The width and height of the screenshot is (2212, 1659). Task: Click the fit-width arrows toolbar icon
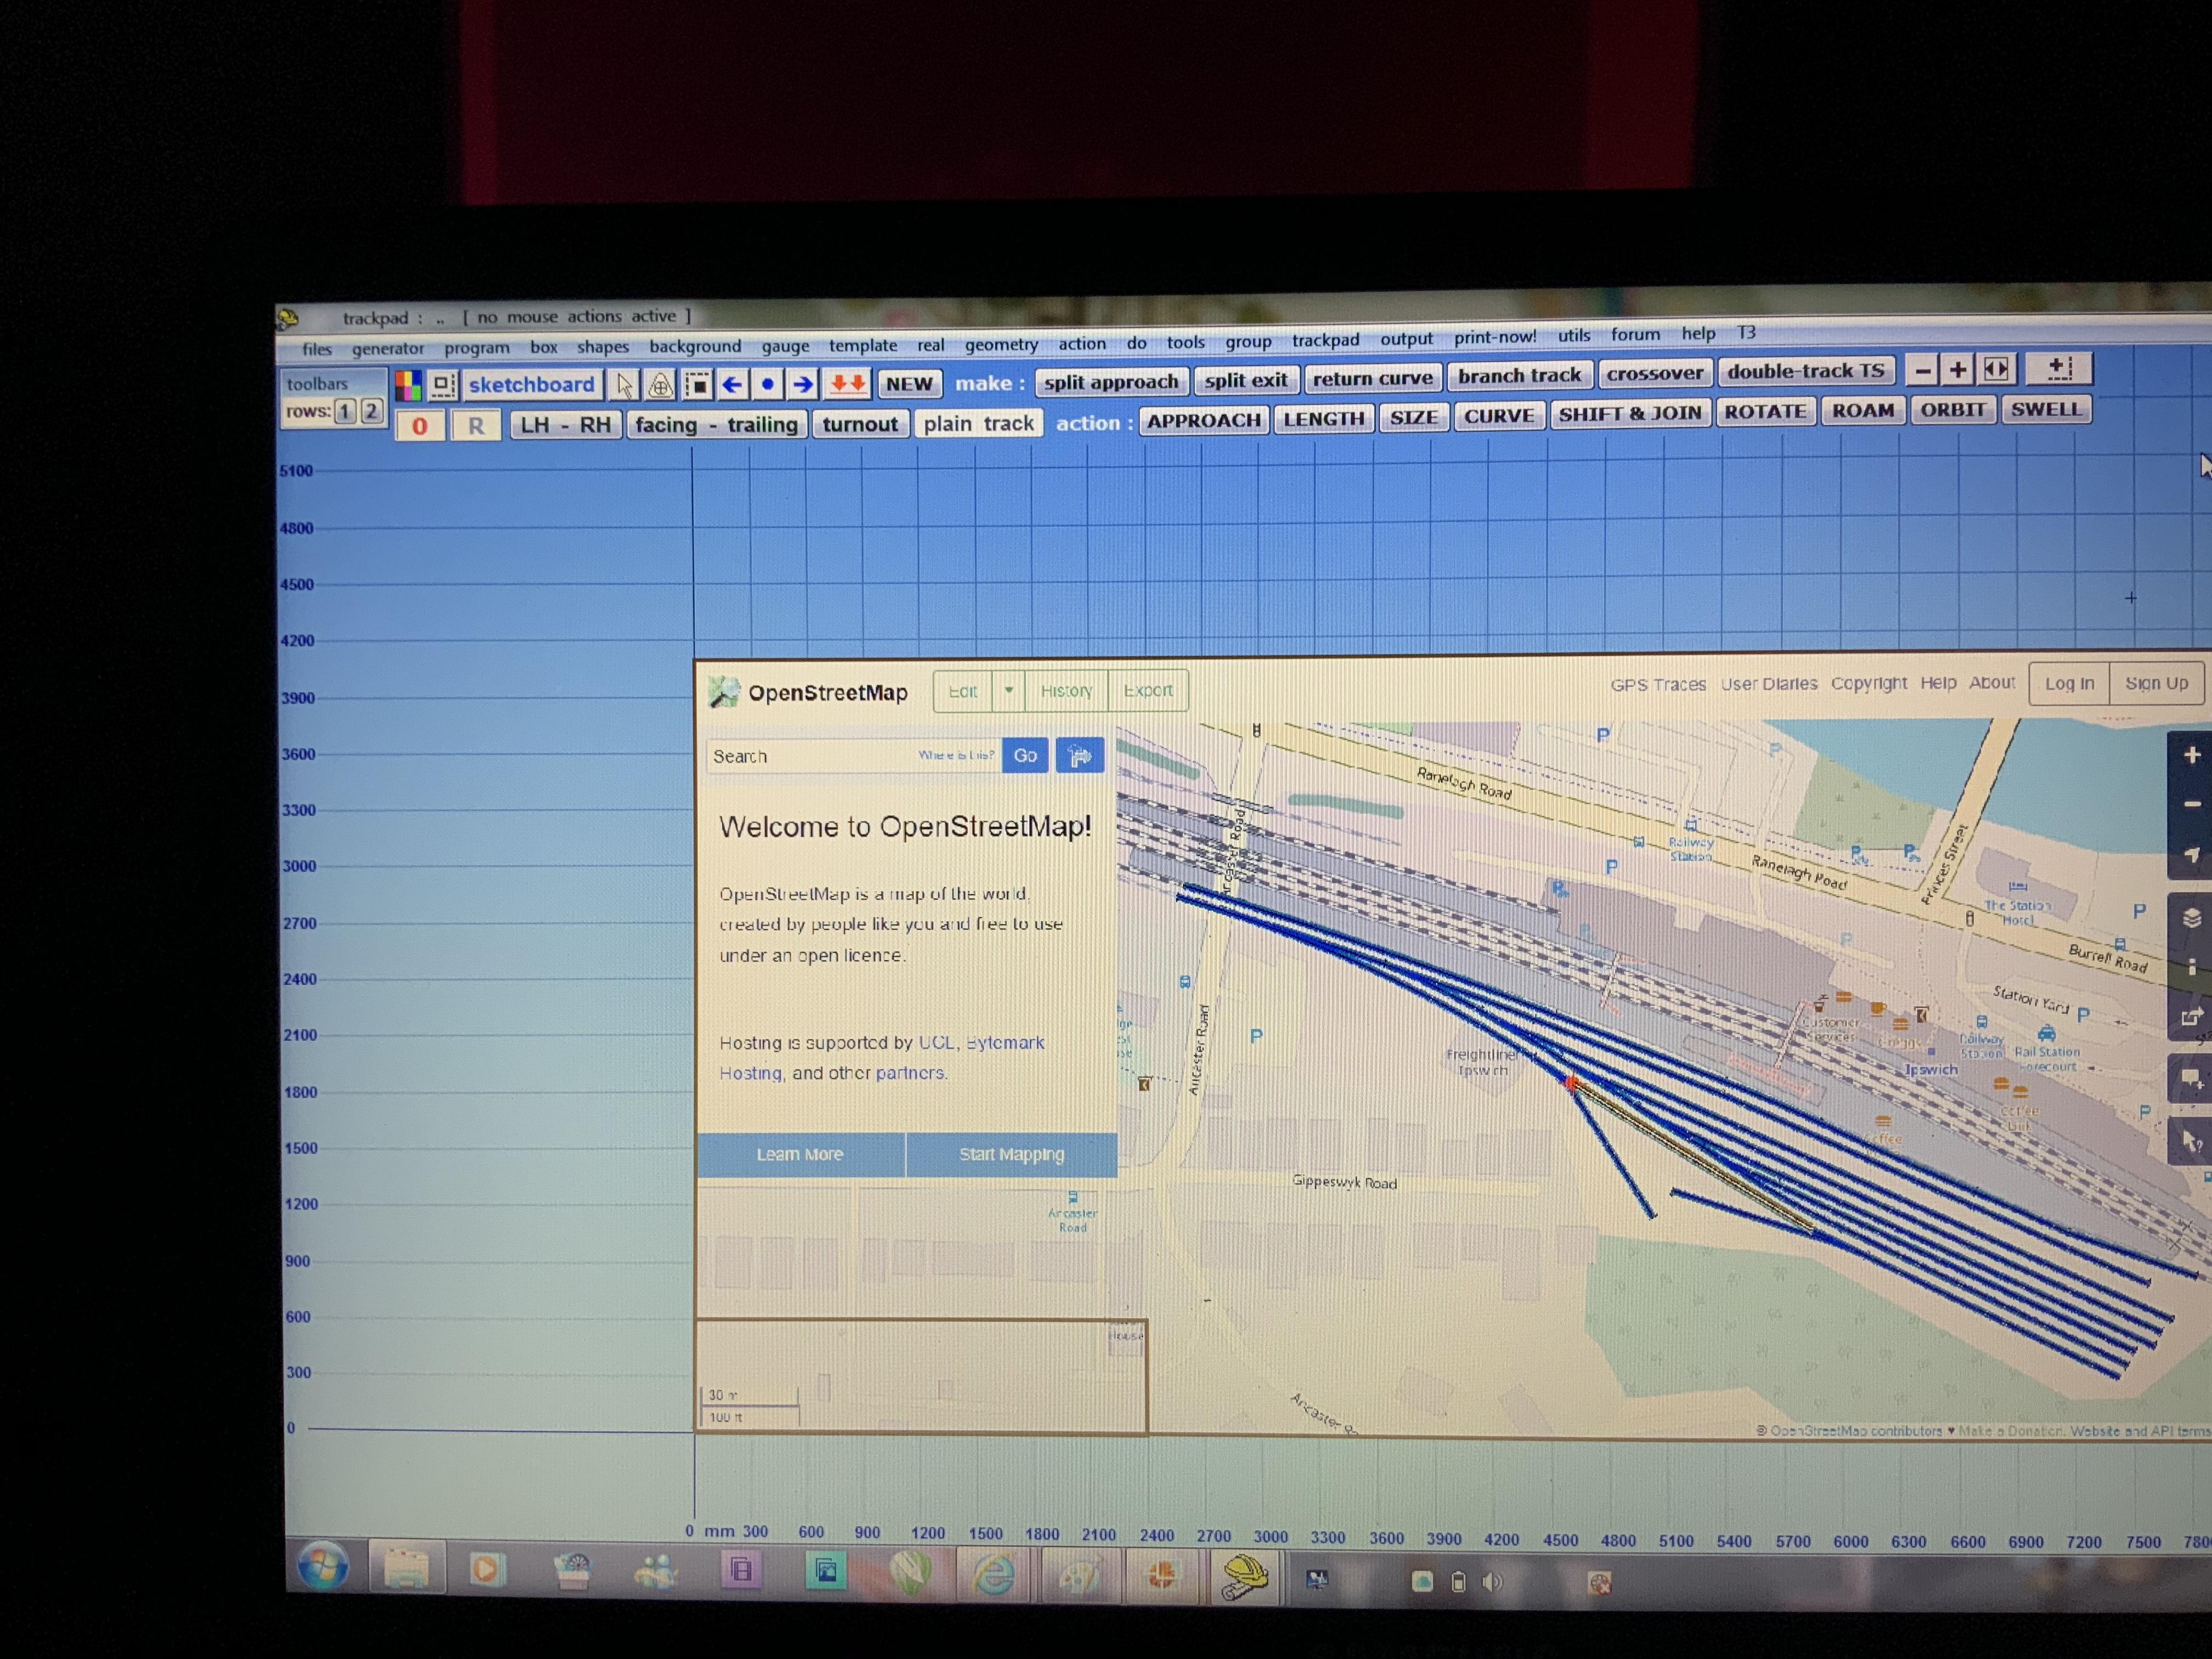1996,370
